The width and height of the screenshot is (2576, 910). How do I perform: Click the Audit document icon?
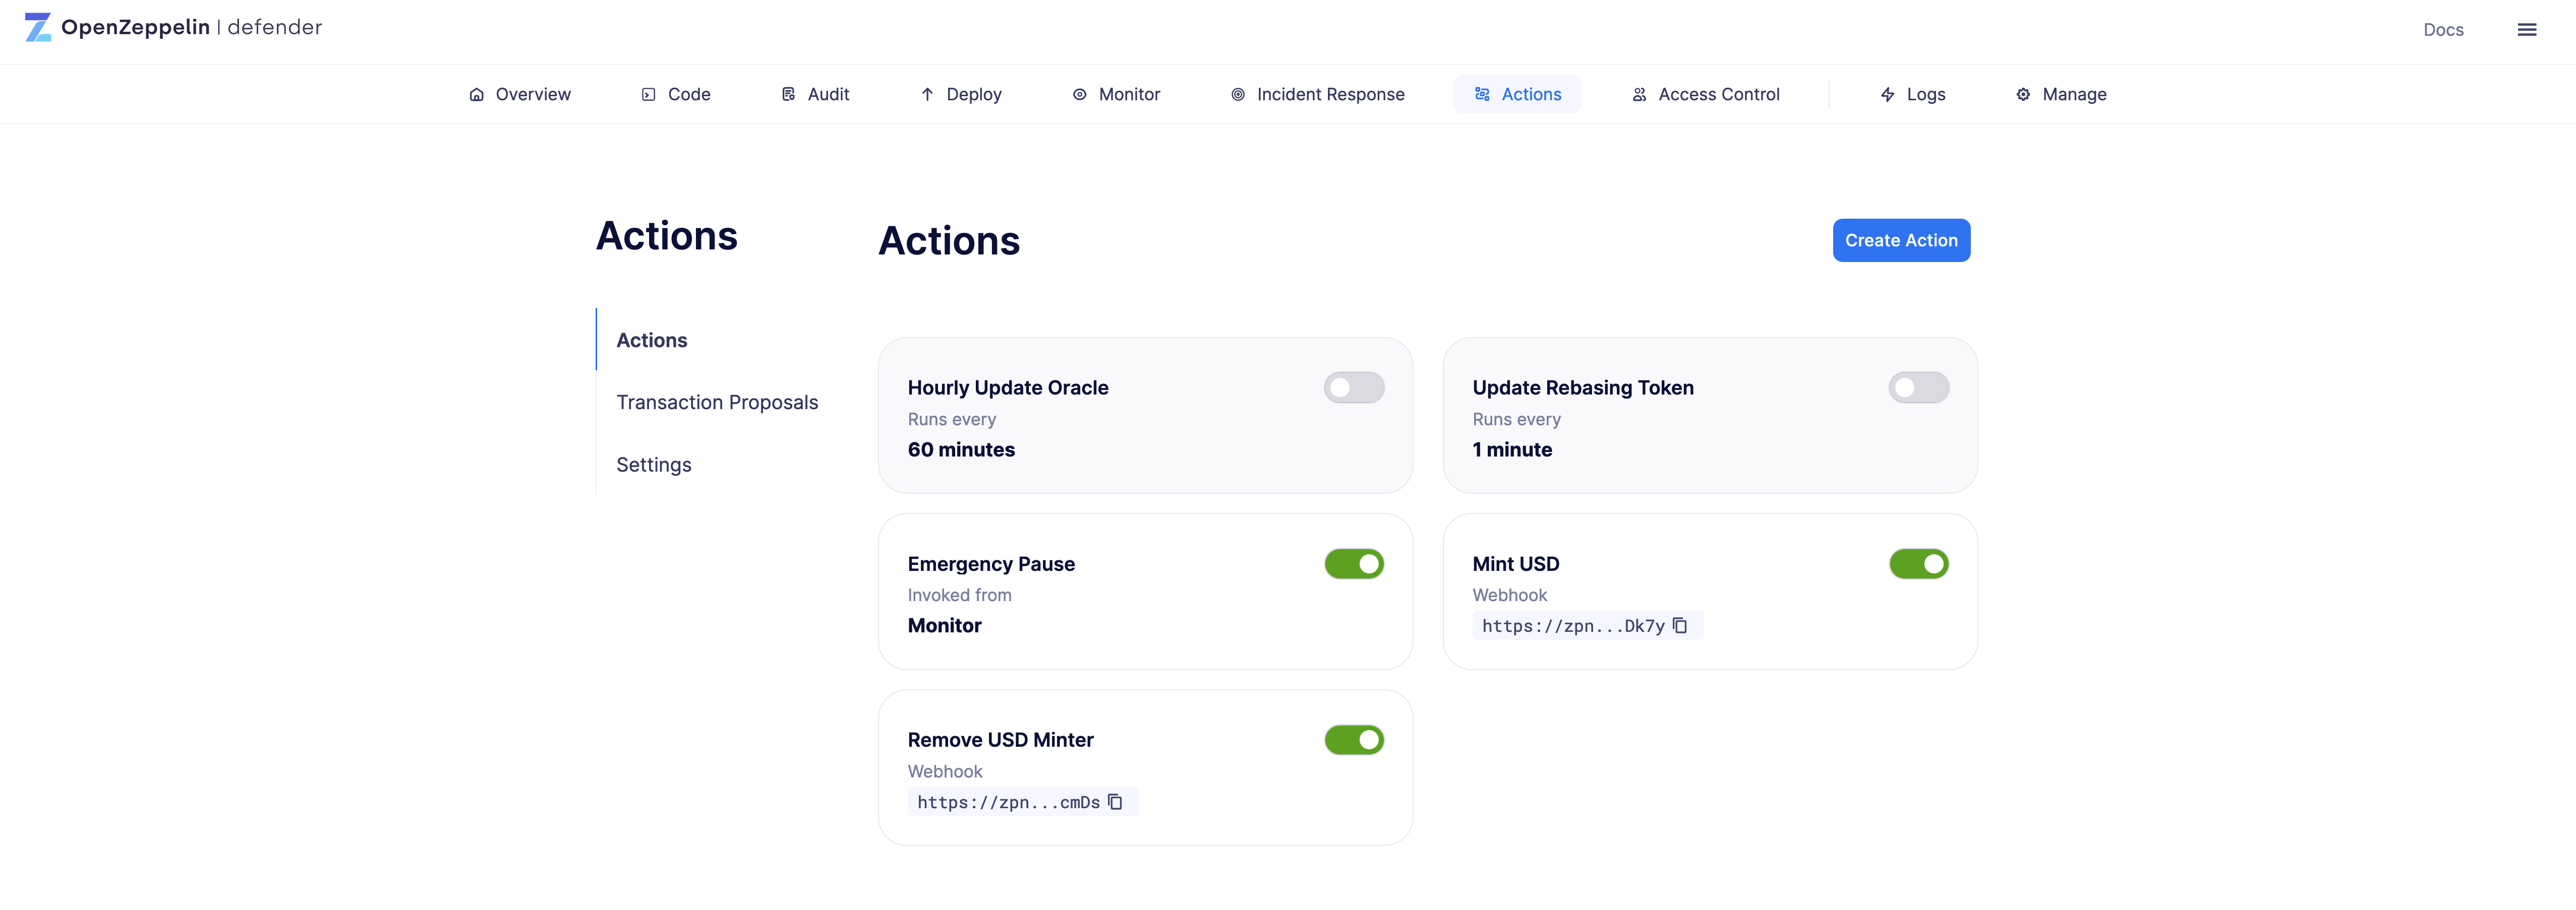pos(789,95)
